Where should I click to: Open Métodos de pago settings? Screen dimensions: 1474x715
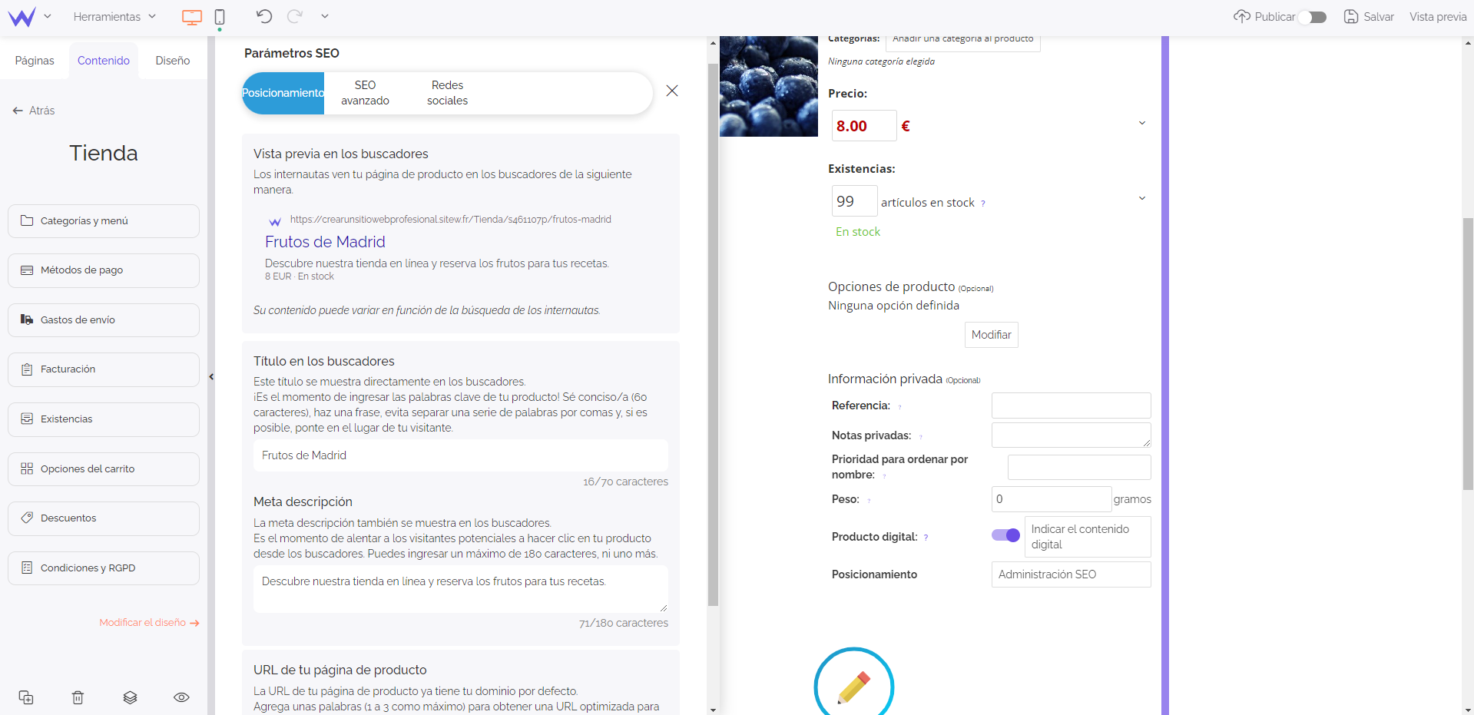tap(104, 270)
